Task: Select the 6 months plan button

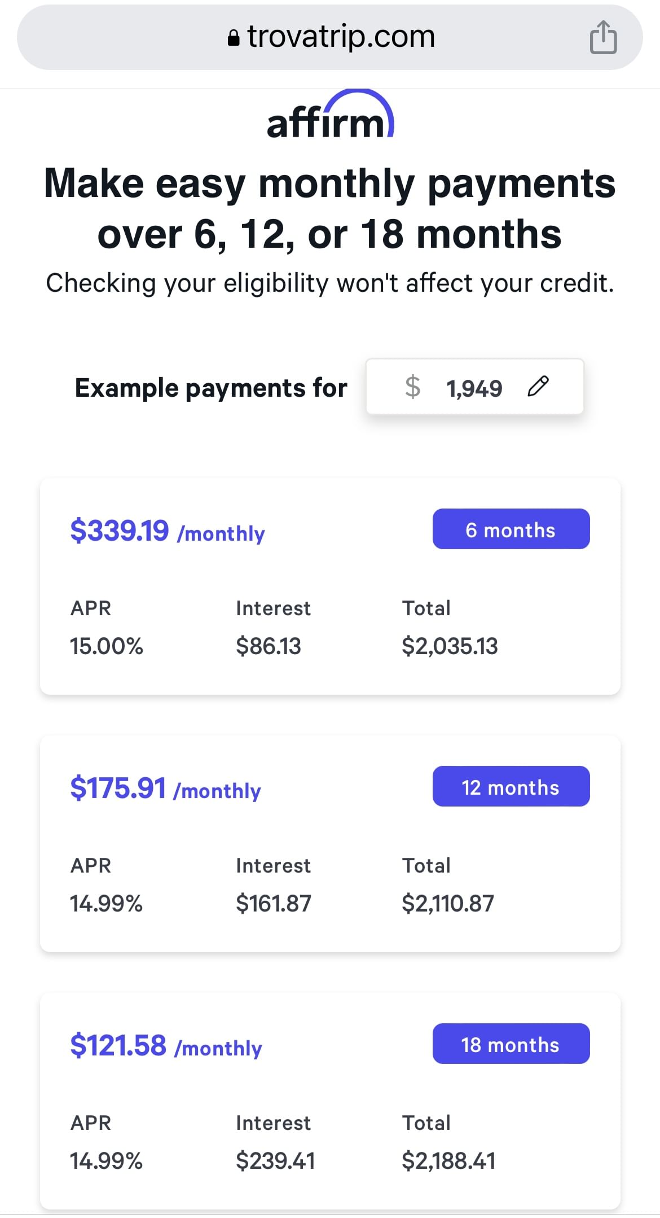Action: [511, 529]
